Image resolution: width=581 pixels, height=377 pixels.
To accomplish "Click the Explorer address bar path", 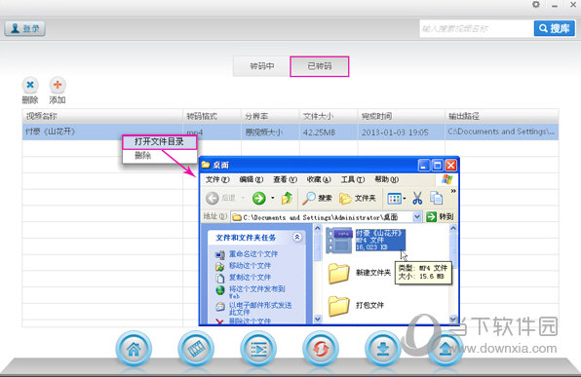I will (322, 217).
